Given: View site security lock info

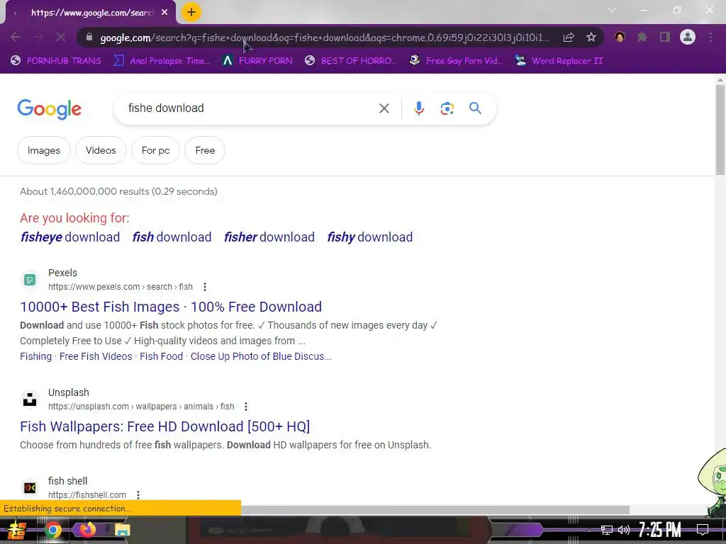Looking at the screenshot, I should [89, 37].
